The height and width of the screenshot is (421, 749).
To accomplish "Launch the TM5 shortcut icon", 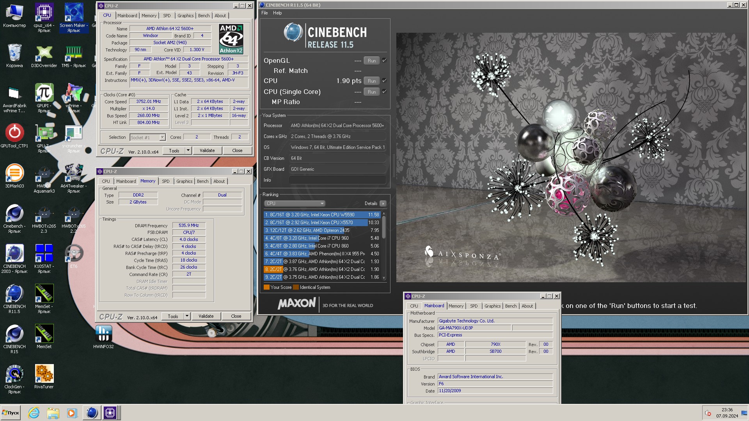I will coord(74,56).
